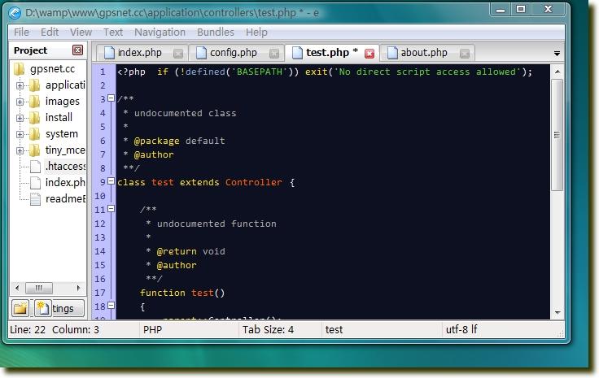Screen dimensions: 599x378
Task: Toggle fold marker at line 11
Action: (111, 210)
